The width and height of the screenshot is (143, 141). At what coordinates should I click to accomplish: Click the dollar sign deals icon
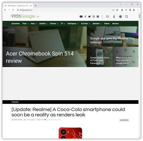(x=114, y=17)
